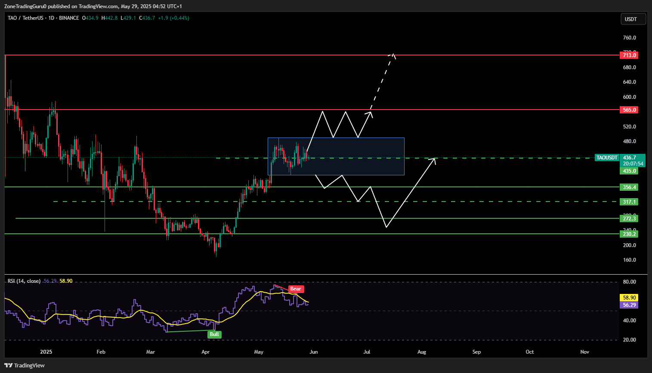Select the 2025 label on time axis
This screenshot has width=652, height=373.
[46, 352]
